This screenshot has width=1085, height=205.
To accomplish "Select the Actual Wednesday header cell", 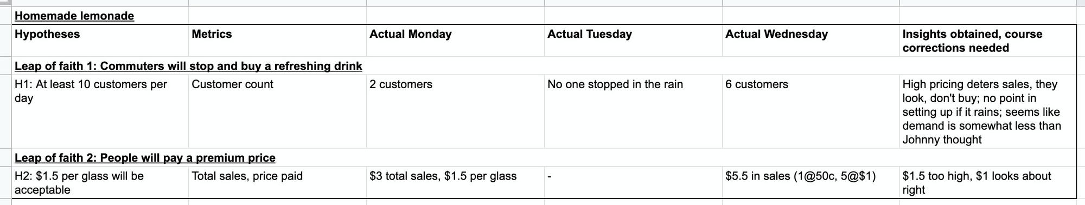I will (810, 41).
